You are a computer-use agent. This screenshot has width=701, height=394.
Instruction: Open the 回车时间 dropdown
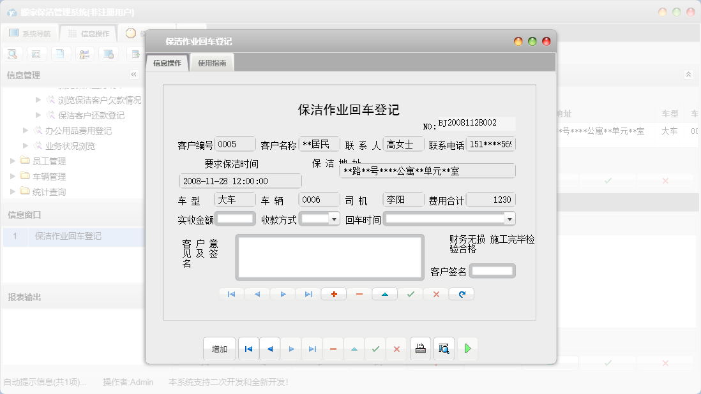[x=509, y=218]
